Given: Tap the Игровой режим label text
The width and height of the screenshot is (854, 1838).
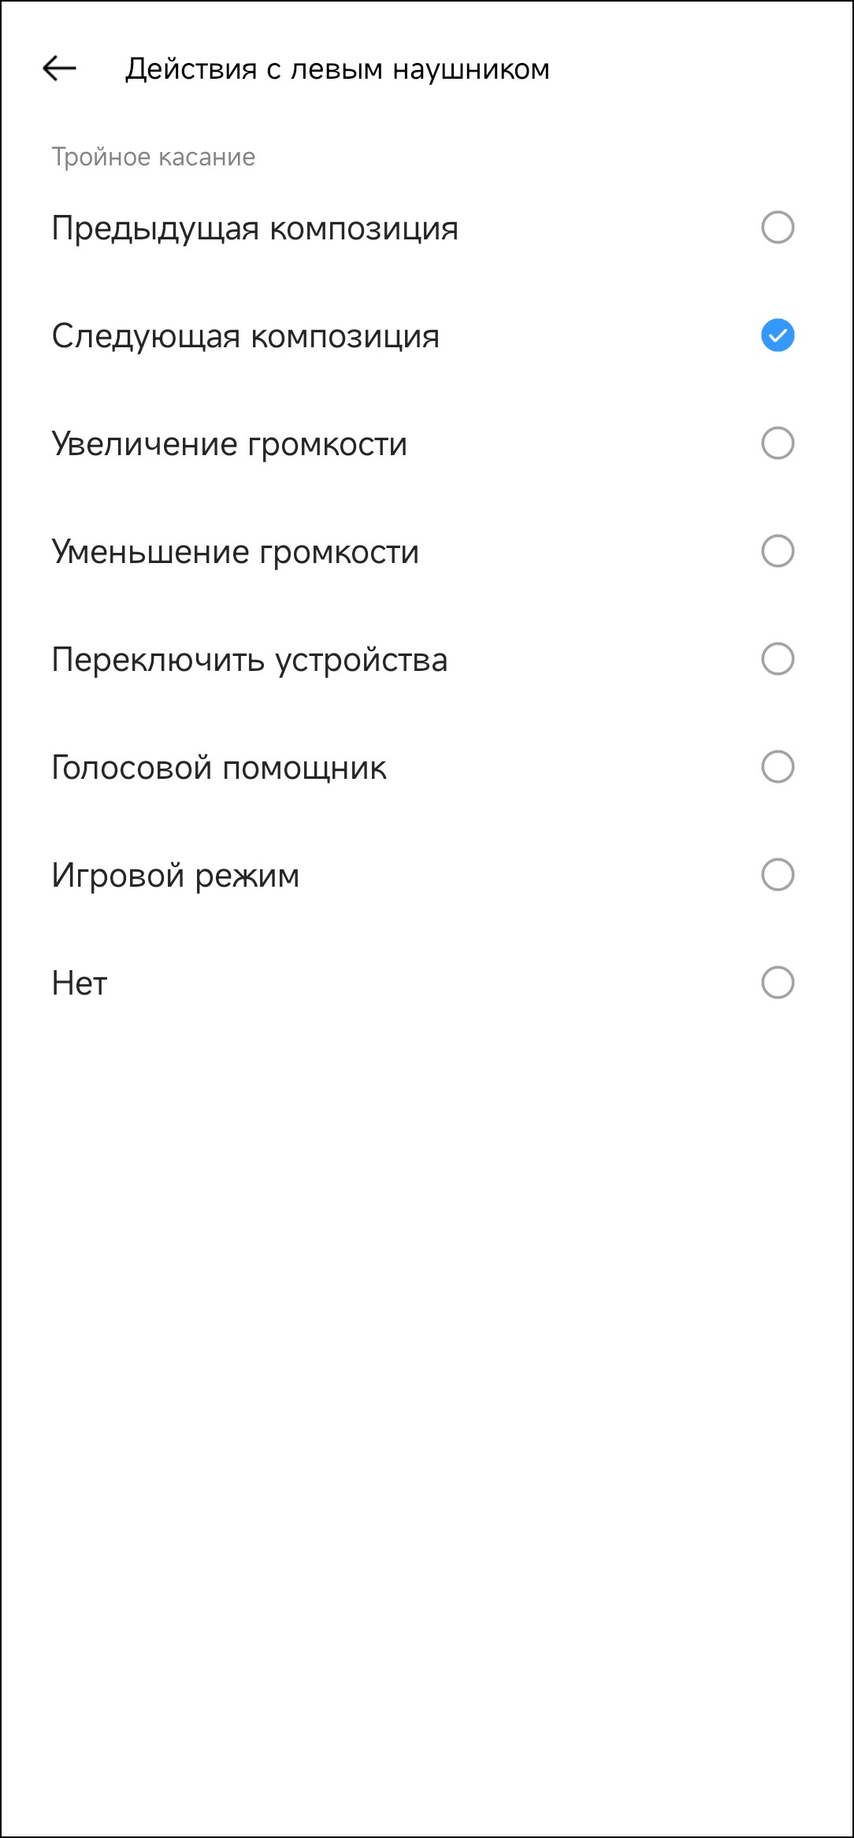Looking at the screenshot, I should point(175,876).
